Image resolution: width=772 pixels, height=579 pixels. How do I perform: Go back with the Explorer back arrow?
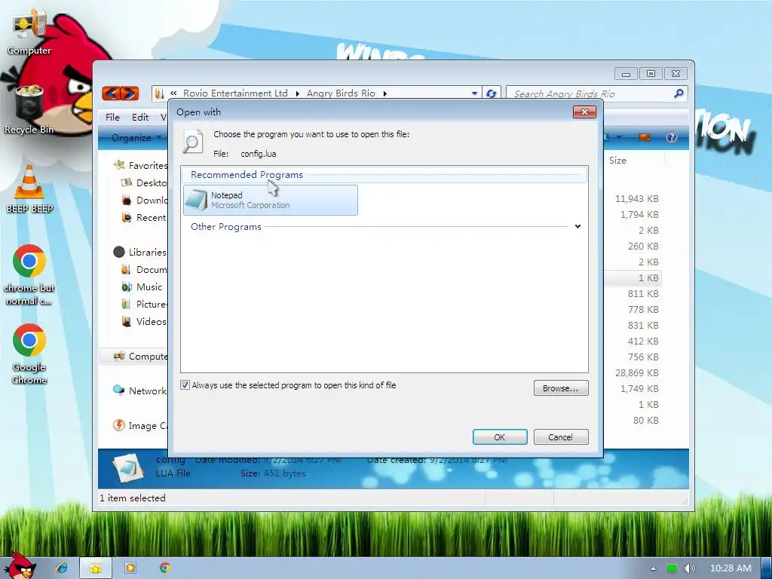point(112,93)
